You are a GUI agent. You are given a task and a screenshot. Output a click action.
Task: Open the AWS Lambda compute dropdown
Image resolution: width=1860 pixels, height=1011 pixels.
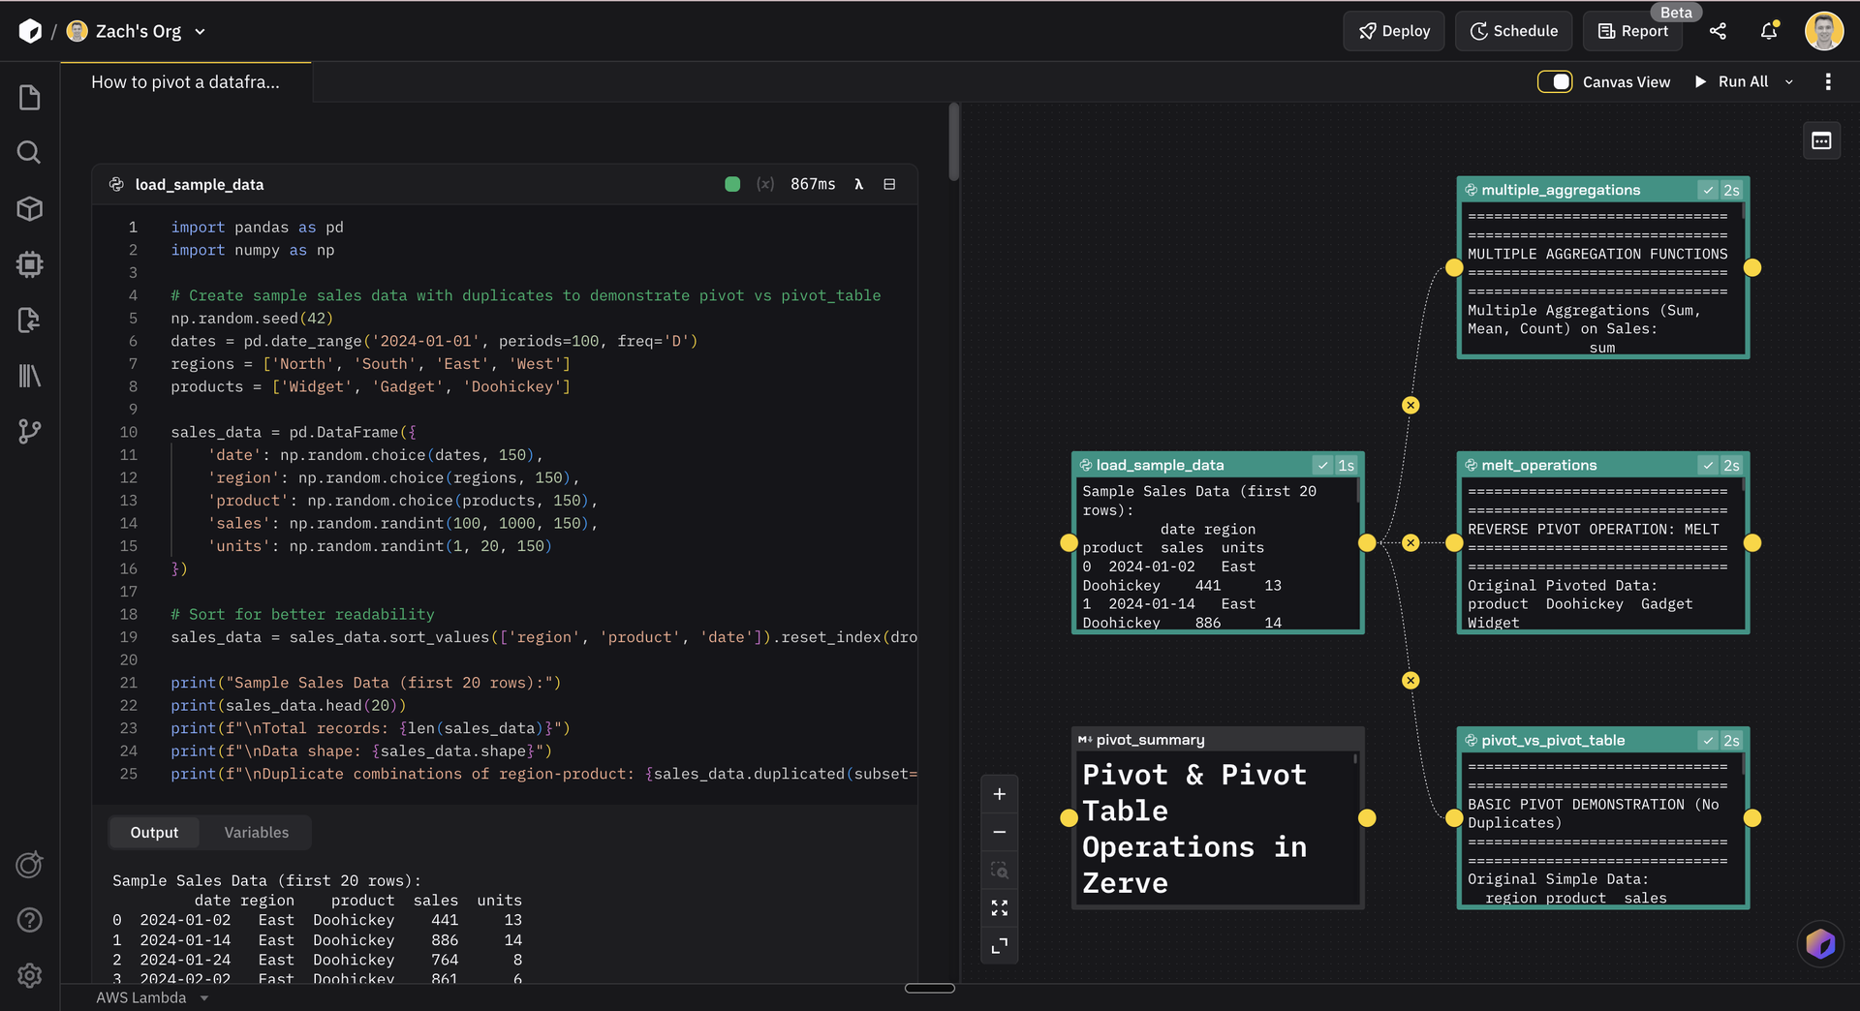pyautogui.click(x=153, y=997)
